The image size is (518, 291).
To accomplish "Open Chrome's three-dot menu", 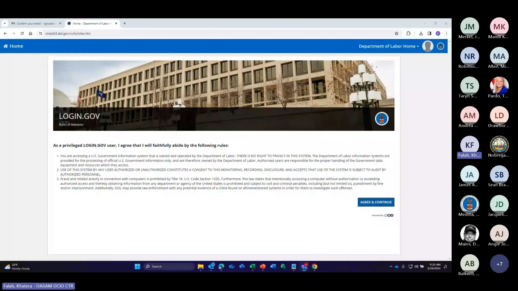I will [x=446, y=33].
